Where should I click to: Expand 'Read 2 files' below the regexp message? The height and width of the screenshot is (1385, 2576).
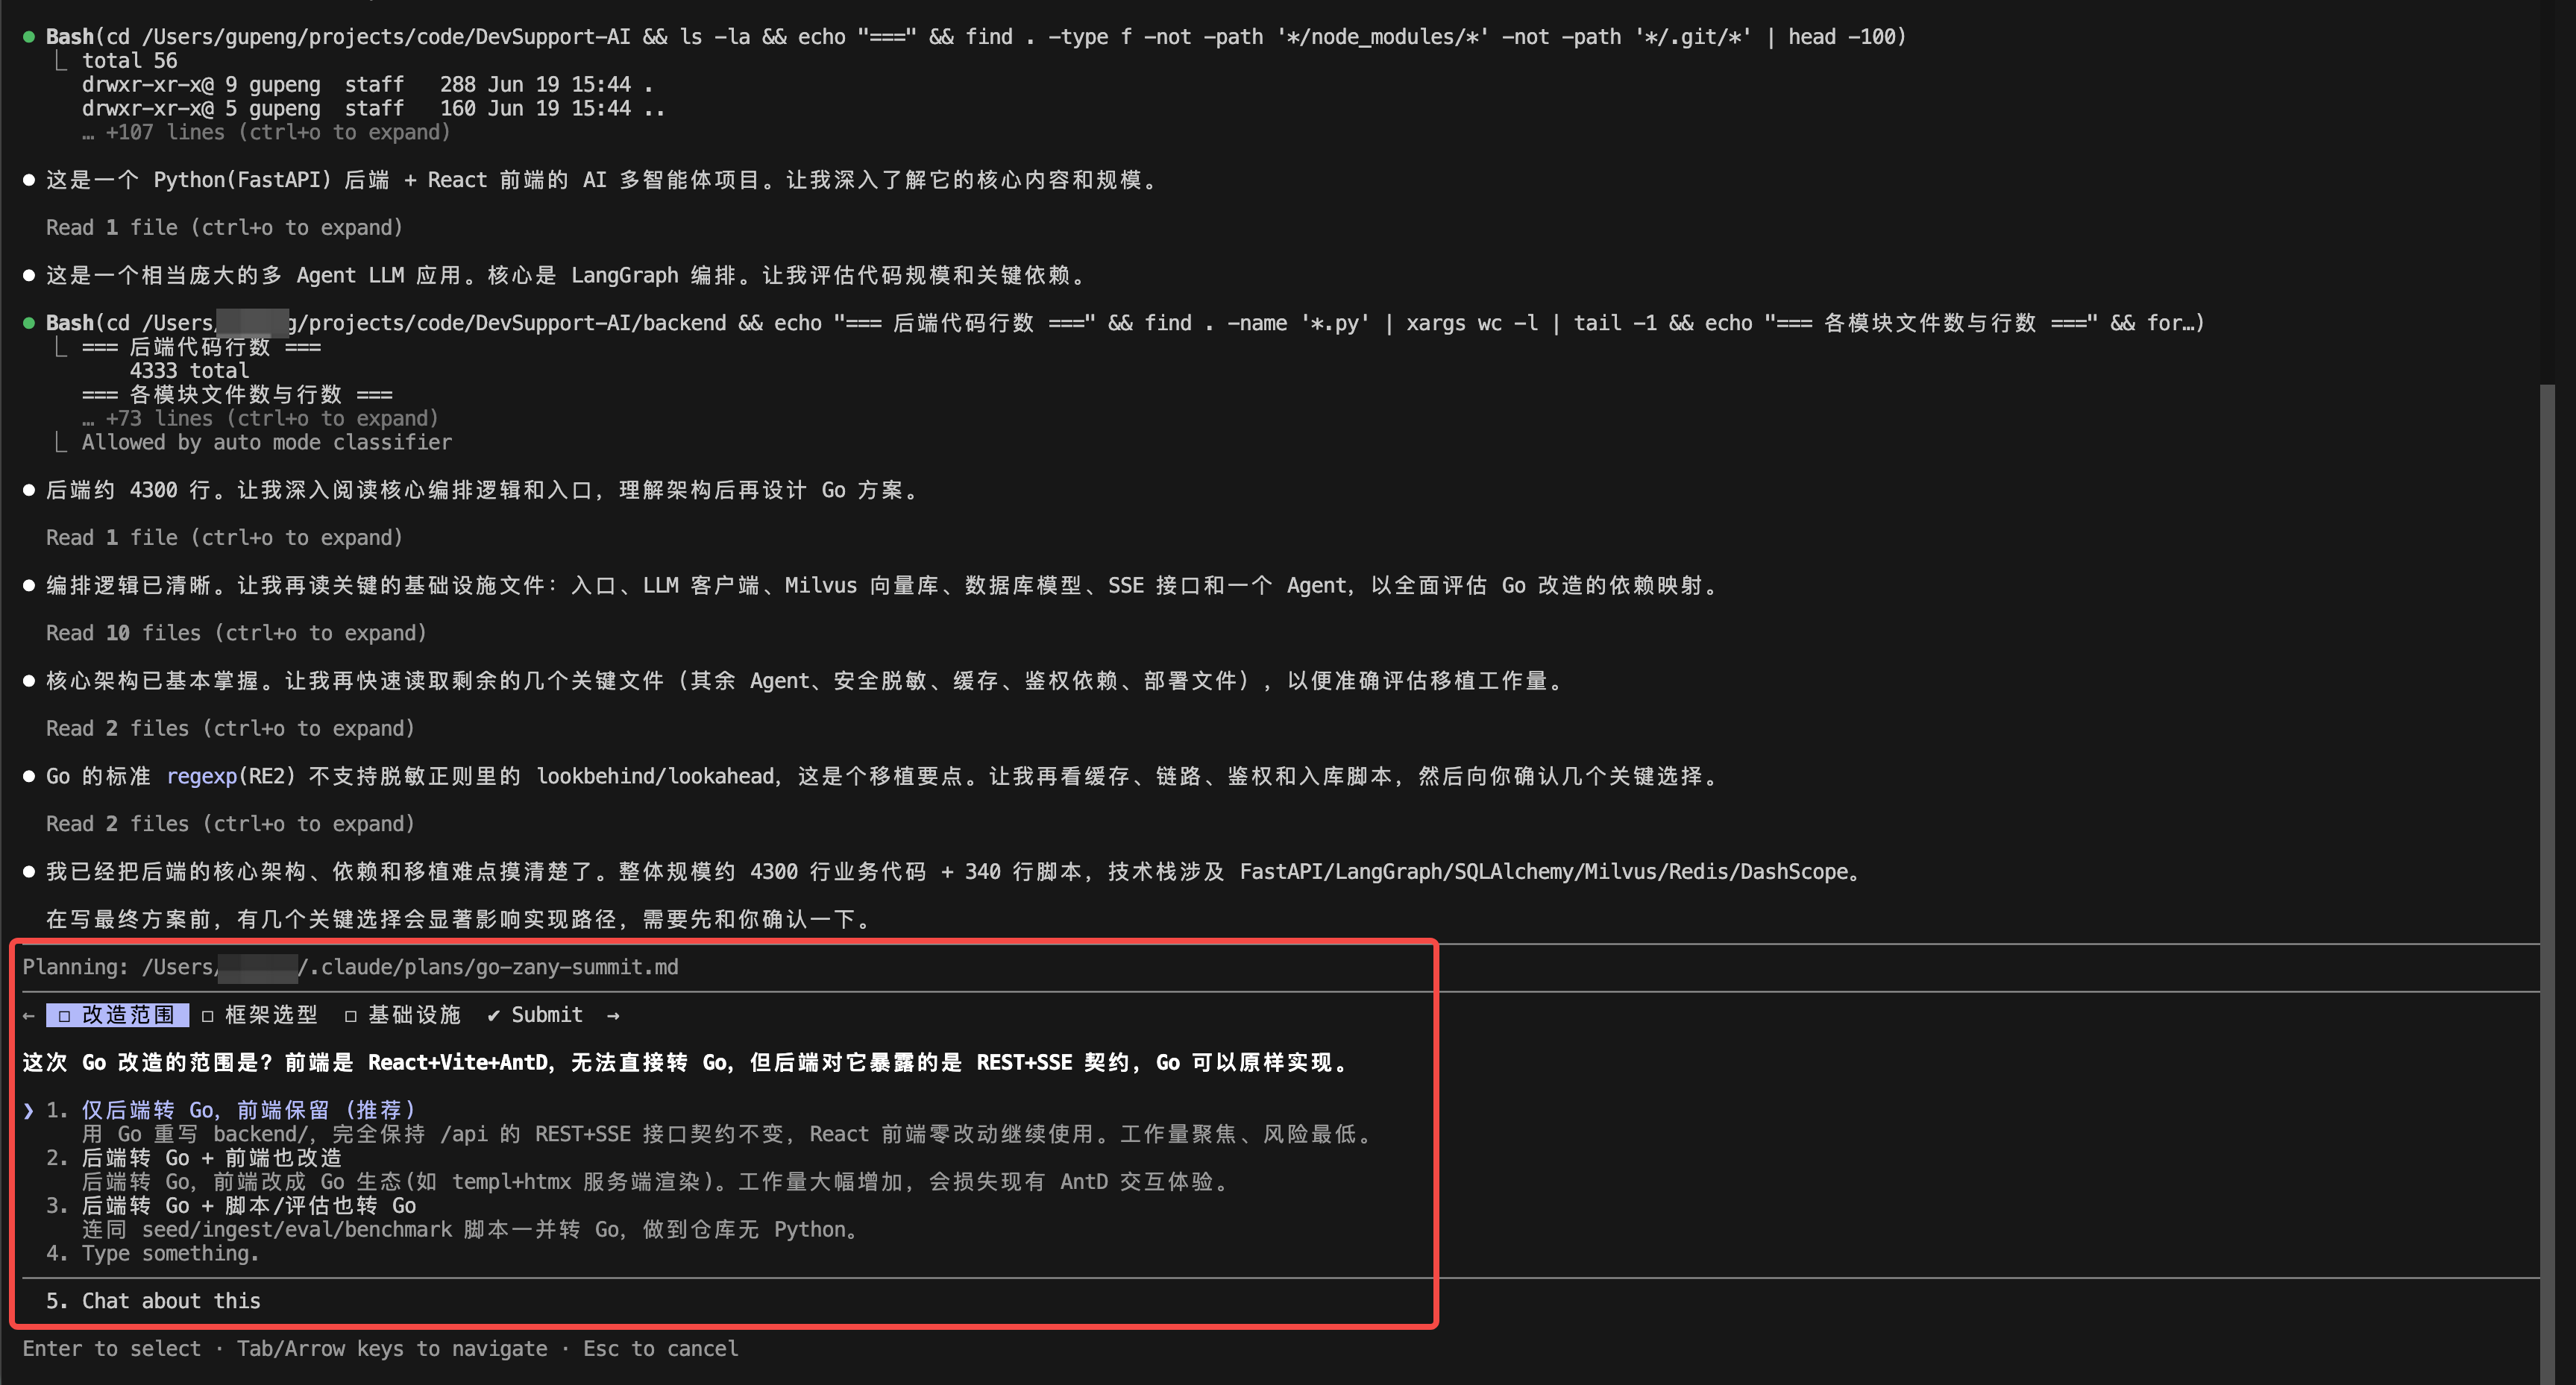pos(230,824)
